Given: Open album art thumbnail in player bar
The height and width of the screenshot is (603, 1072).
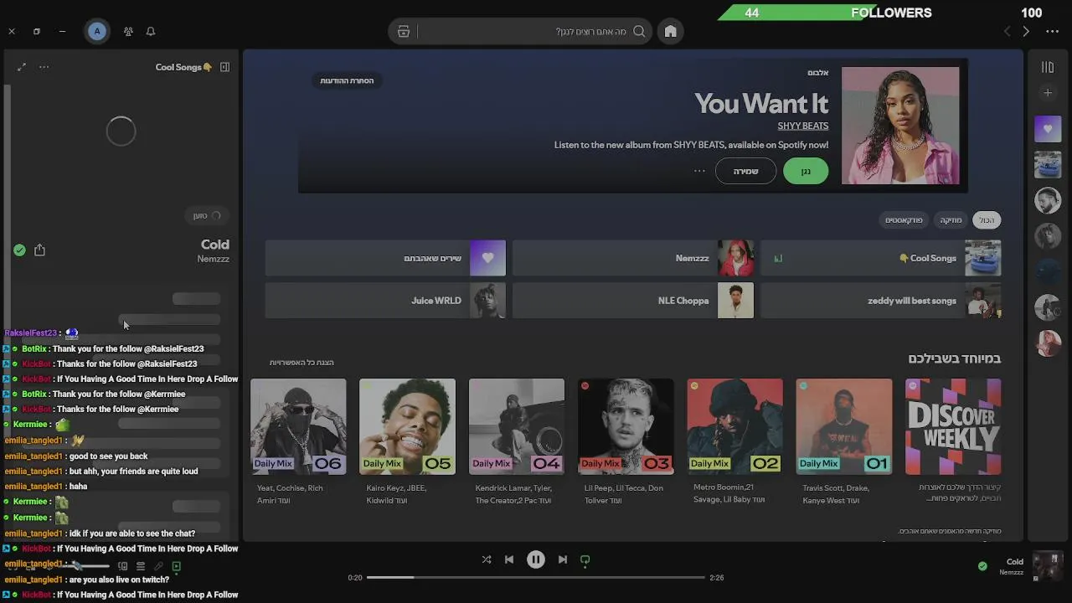Looking at the screenshot, I should (1048, 566).
